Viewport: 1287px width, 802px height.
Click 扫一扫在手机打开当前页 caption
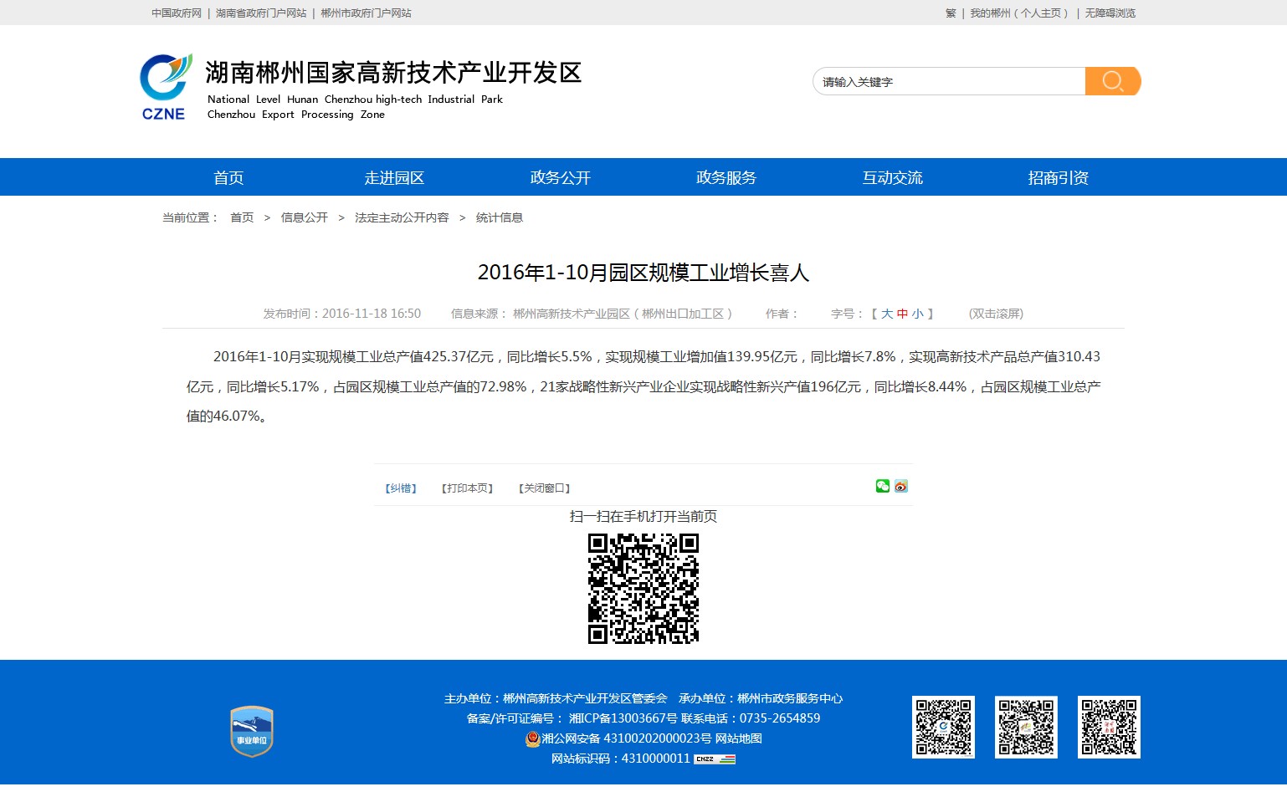[643, 517]
